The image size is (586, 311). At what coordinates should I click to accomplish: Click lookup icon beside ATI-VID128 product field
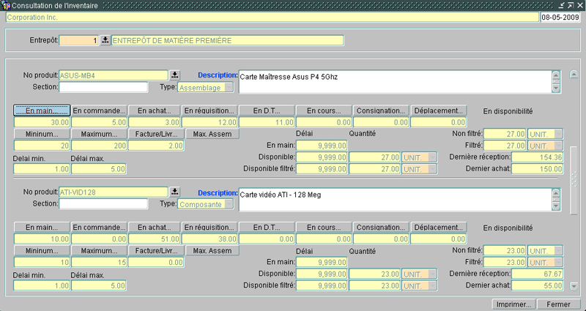click(174, 192)
